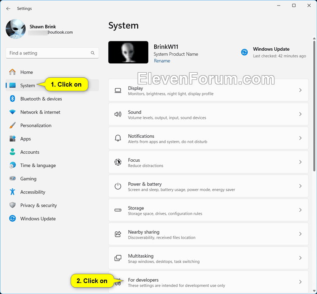Viewport: 317px width, 294px height.
Task: Click the user avatar picture
Action: click(x=16, y=29)
